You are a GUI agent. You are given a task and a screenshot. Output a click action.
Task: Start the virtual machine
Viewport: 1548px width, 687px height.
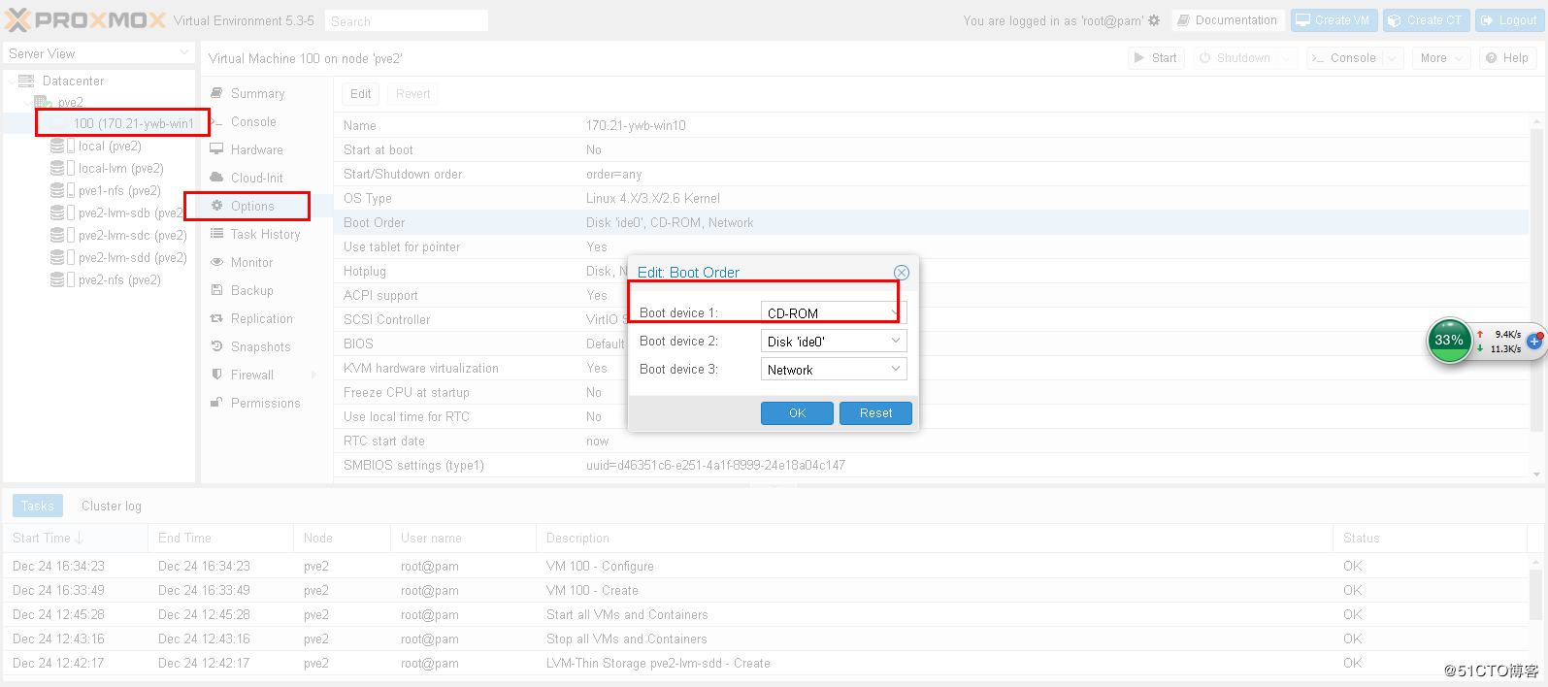(x=1155, y=58)
